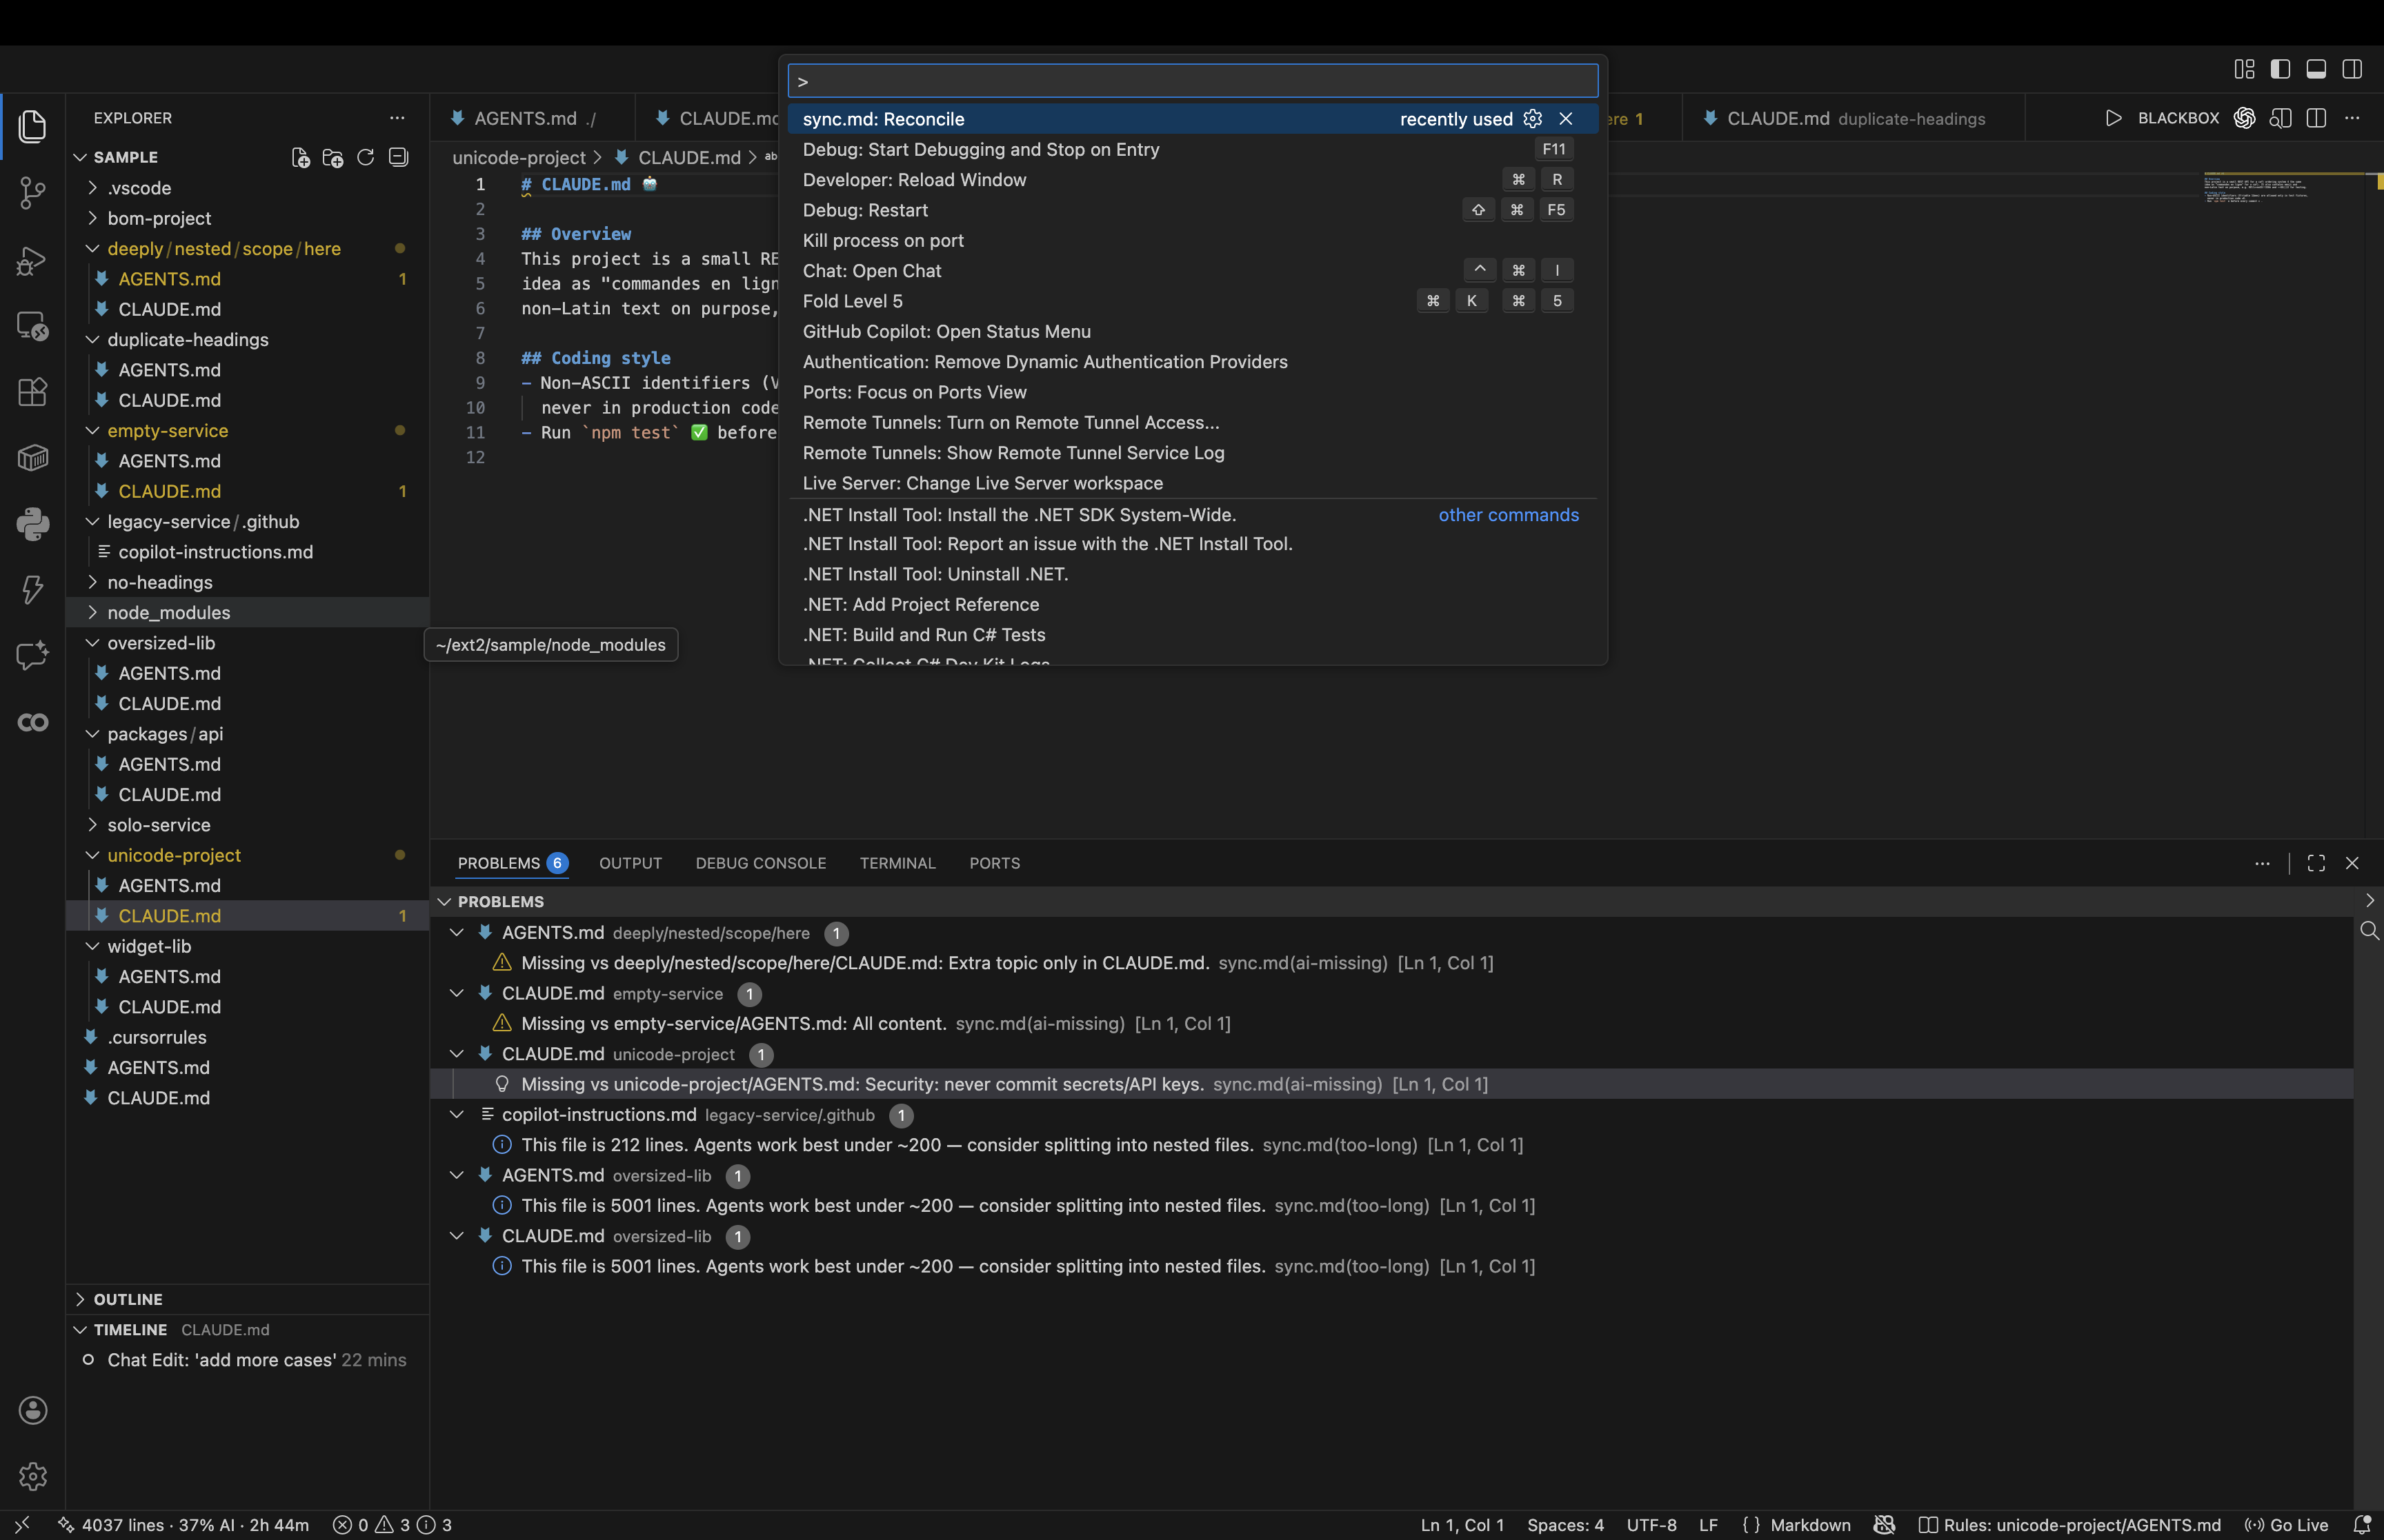Image resolution: width=2384 pixels, height=1540 pixels.
Task: Collapse the CLAUDE.md empty-service problem group
Action: tap(457, 993)
